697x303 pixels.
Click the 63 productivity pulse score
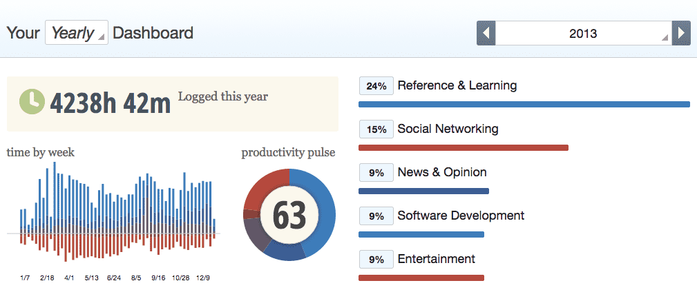pos(289,215)
